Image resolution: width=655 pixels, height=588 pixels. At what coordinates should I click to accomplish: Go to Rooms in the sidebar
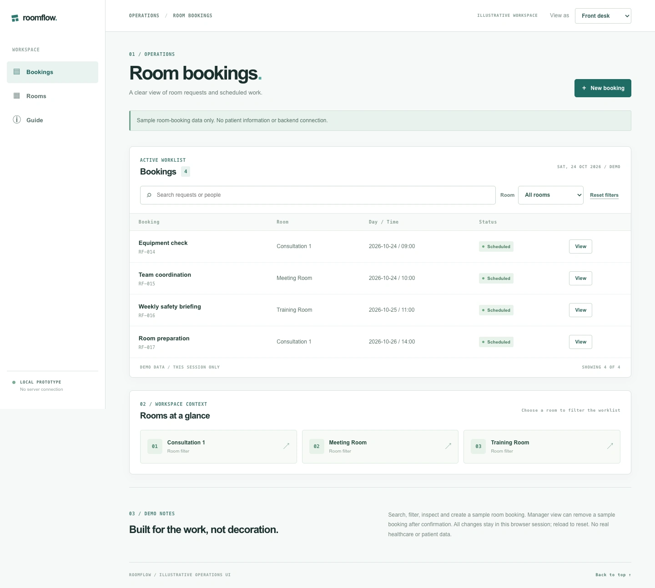point(52,96)
